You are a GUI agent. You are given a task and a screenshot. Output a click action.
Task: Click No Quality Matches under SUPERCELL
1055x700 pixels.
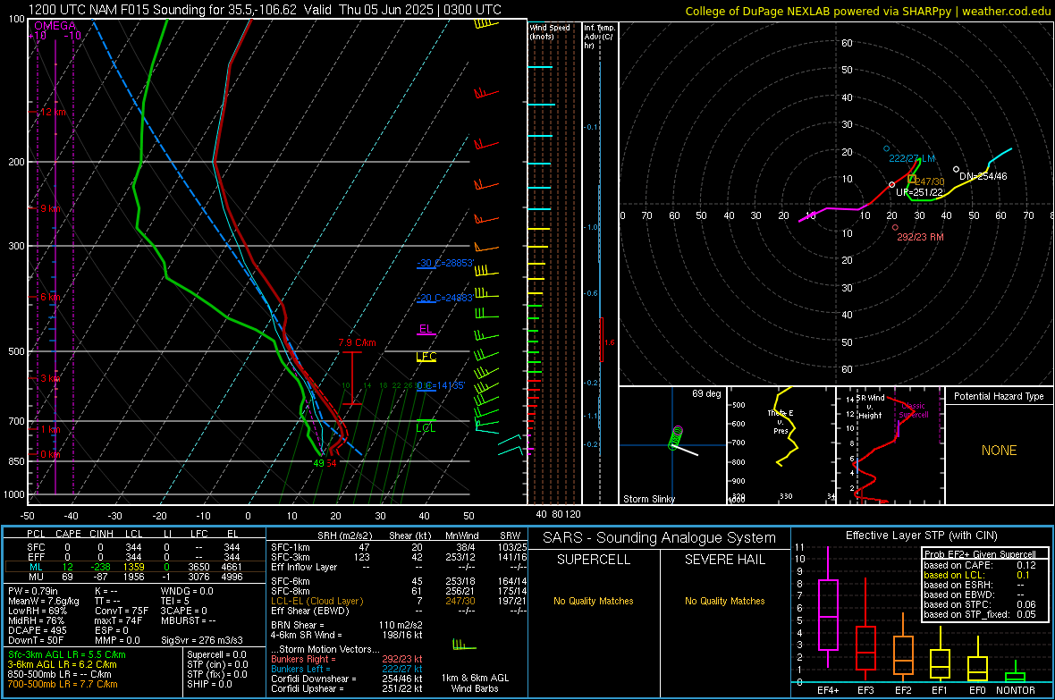pyautogui.click(x=594, y=601)
